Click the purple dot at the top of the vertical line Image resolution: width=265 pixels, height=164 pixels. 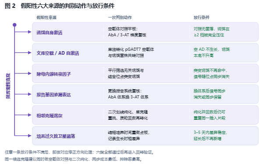click(x=14, y=25)
